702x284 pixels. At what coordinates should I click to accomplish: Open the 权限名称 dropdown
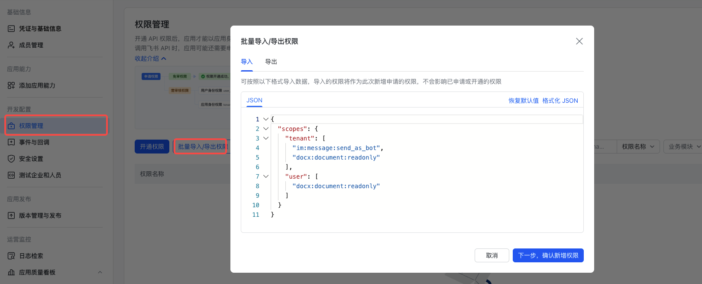pos(638,147)
